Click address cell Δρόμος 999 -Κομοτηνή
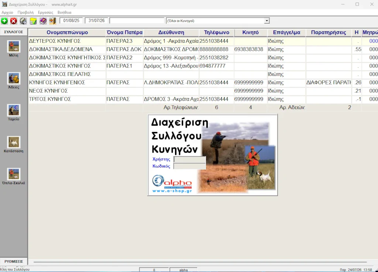 pyautogui.click(x=171, y=58)
